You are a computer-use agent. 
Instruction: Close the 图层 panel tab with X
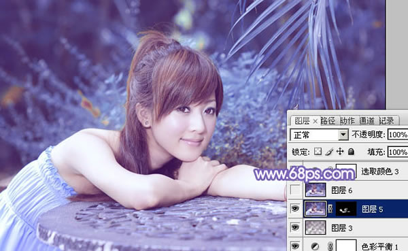[315, 121]
